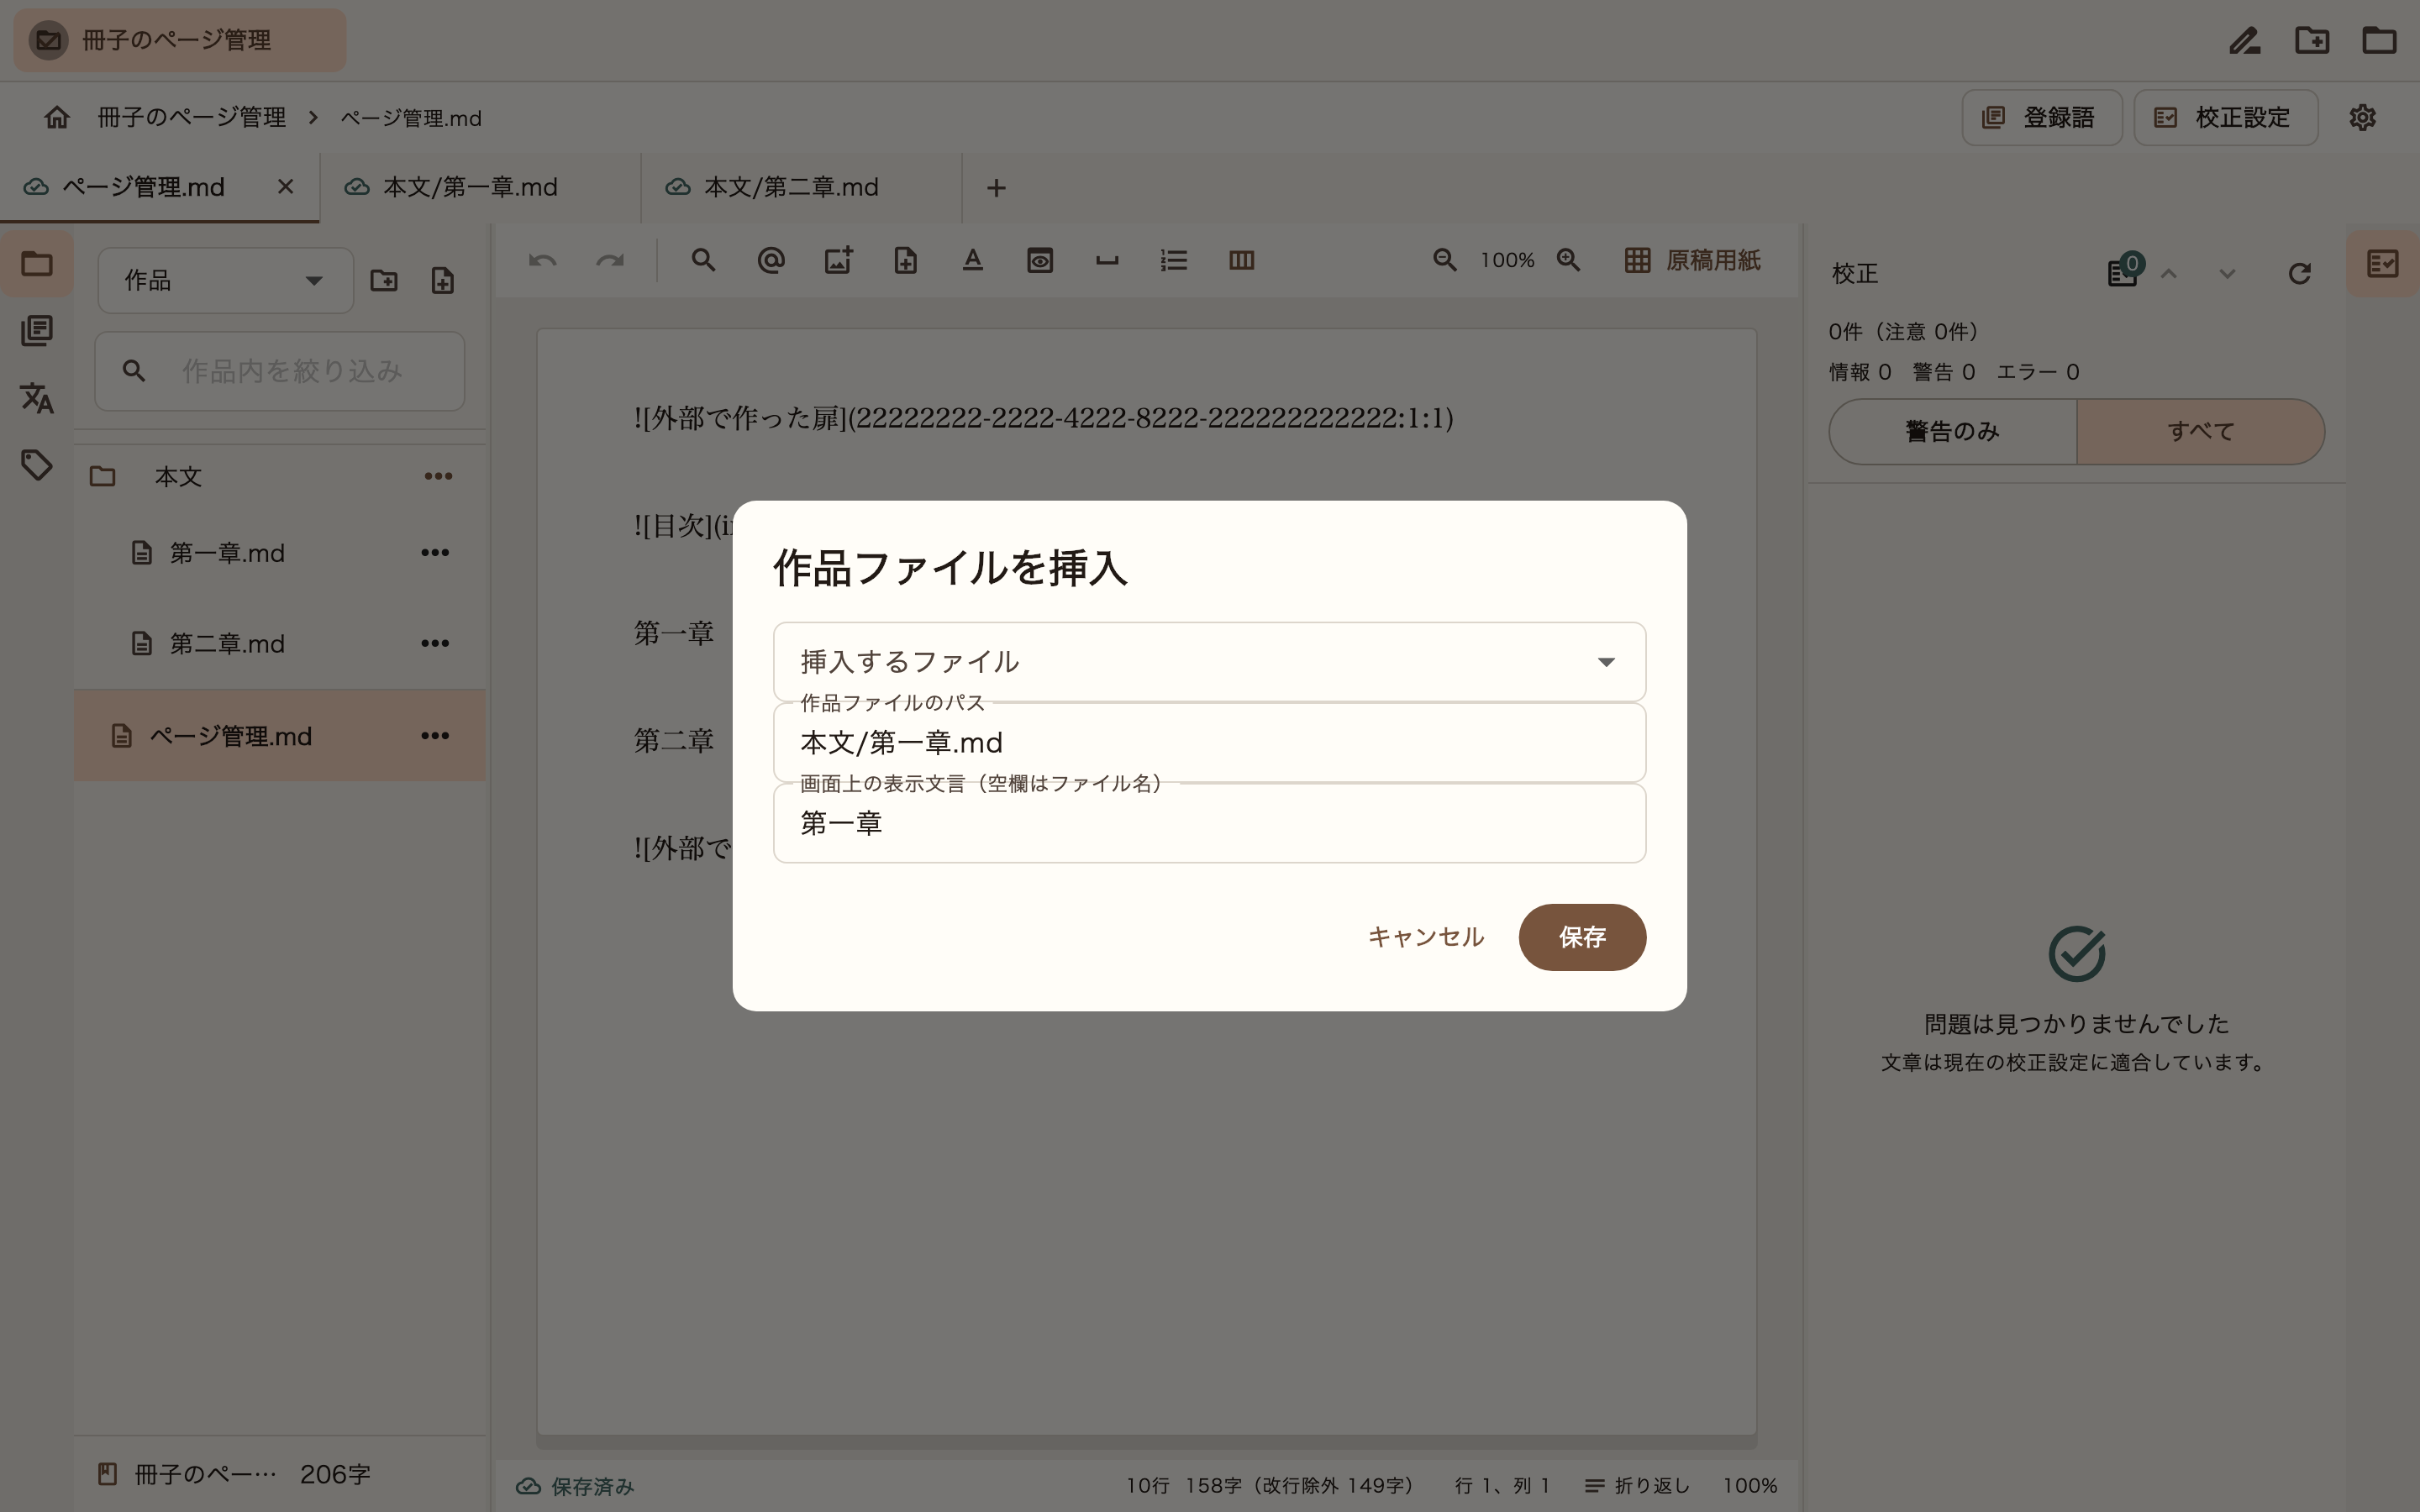Open the translate icon in left rail

pos(37,398)
